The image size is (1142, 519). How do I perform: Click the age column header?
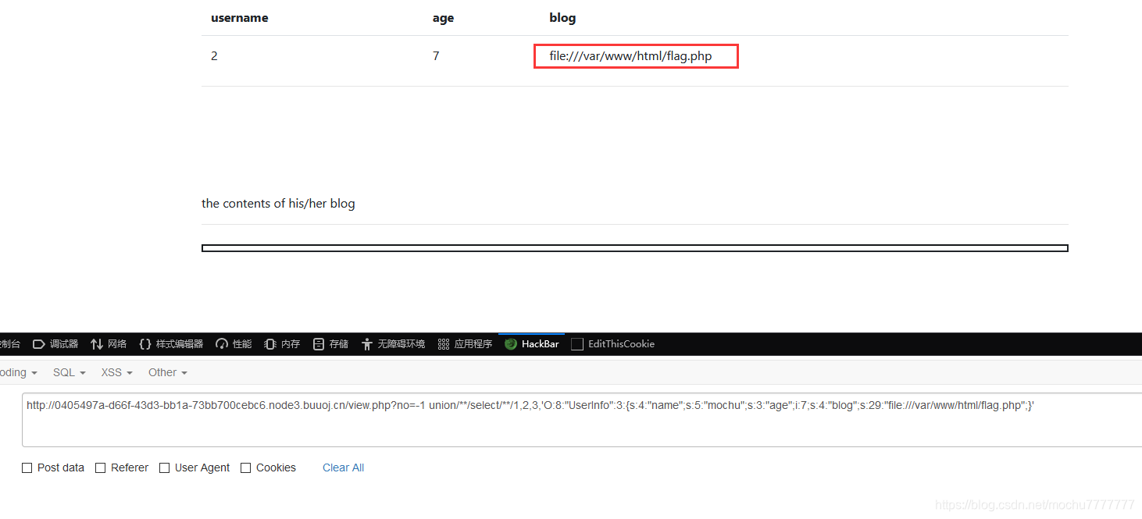pyautogui.click(x=443, y=18)
